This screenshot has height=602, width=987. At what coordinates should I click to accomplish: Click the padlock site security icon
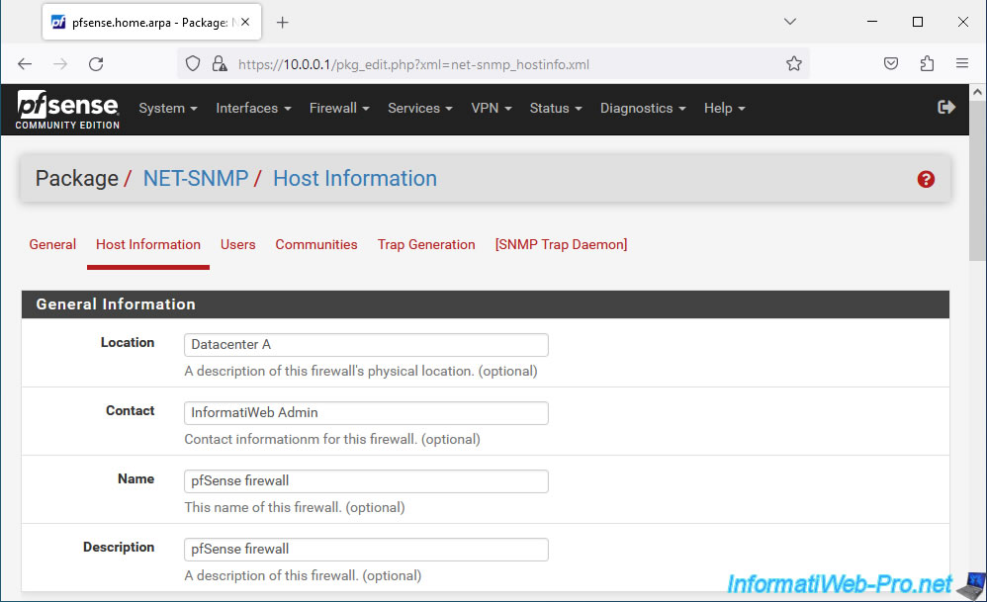coord(219,63)
